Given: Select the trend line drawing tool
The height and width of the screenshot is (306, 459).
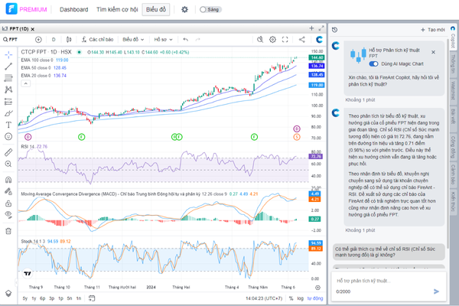Looking at the screenshot, I should click(8, 67).
